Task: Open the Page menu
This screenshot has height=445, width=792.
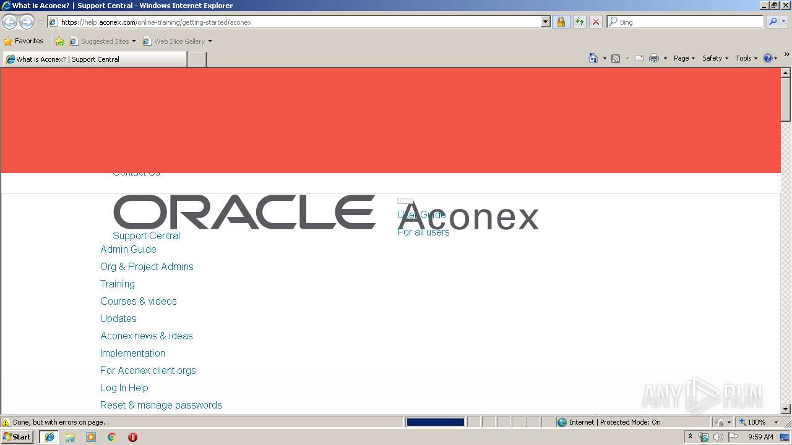Action: click(684, 58)
